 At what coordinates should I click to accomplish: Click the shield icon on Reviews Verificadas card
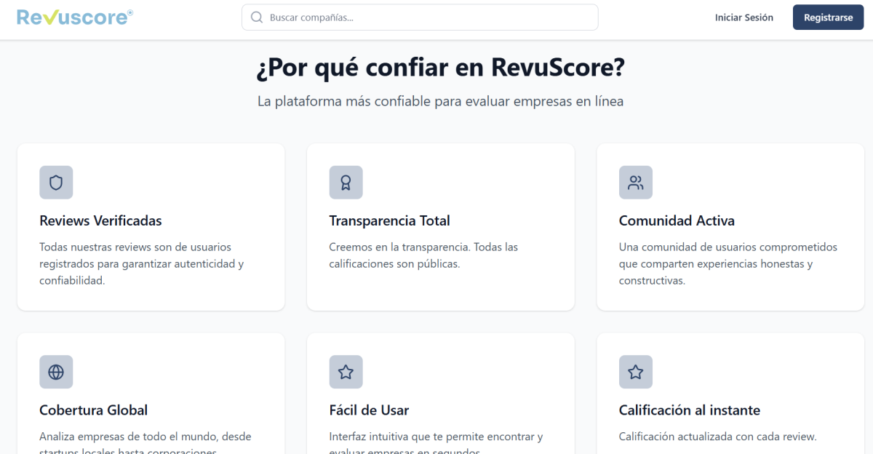56,183
